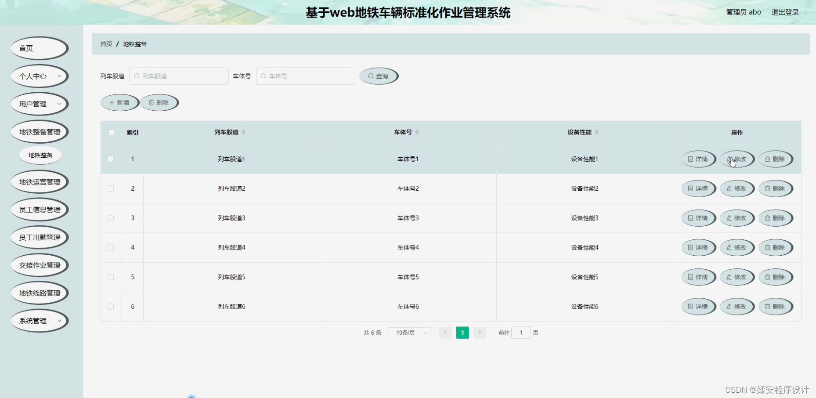Image resolution: width=816 pixels, height=398 pixels.
Task: Click the breadcrumb 首页 link
Action: (x=106, y=44)
